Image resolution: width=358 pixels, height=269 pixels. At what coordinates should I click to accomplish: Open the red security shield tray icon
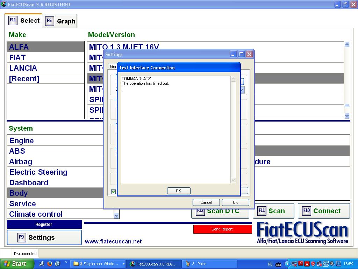coord(313,264)
